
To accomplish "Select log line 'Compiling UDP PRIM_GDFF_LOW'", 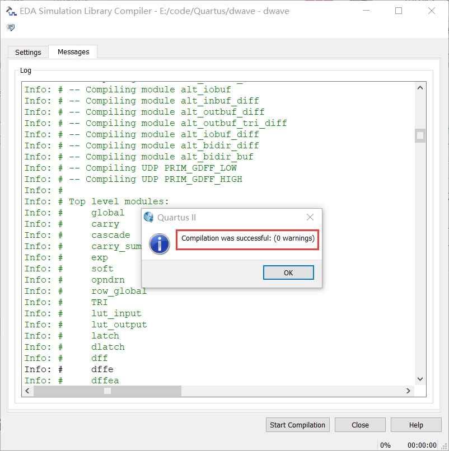I will click(x=130, y=168).
